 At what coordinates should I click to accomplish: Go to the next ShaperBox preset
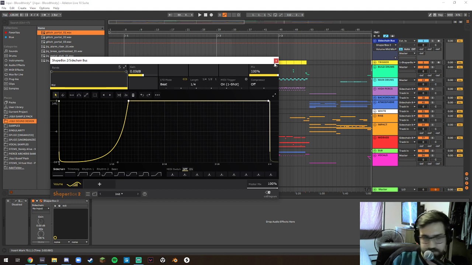point(138,194)
